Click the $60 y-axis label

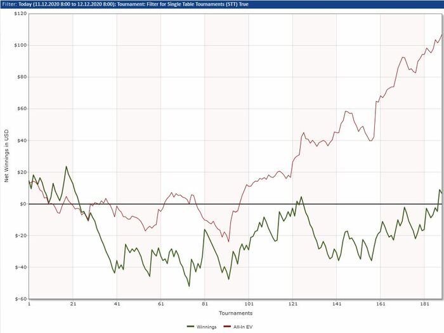(x=22, y=108)
